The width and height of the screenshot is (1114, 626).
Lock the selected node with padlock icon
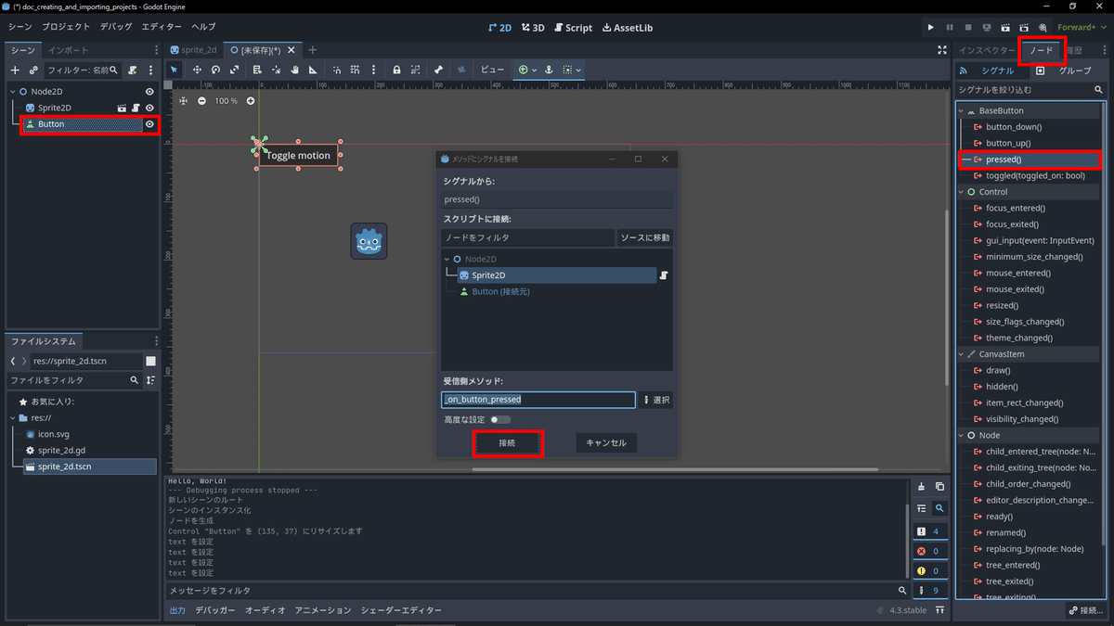click(396, 70)
